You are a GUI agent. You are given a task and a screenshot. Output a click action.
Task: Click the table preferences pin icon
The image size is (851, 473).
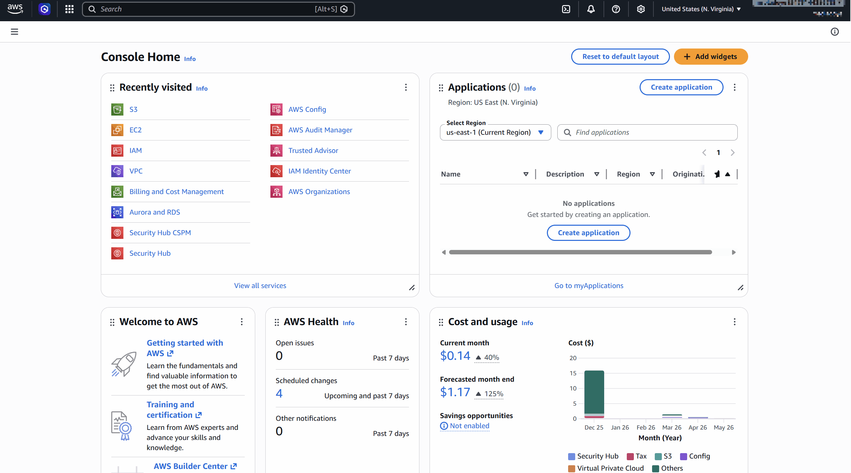coord(717,174)
